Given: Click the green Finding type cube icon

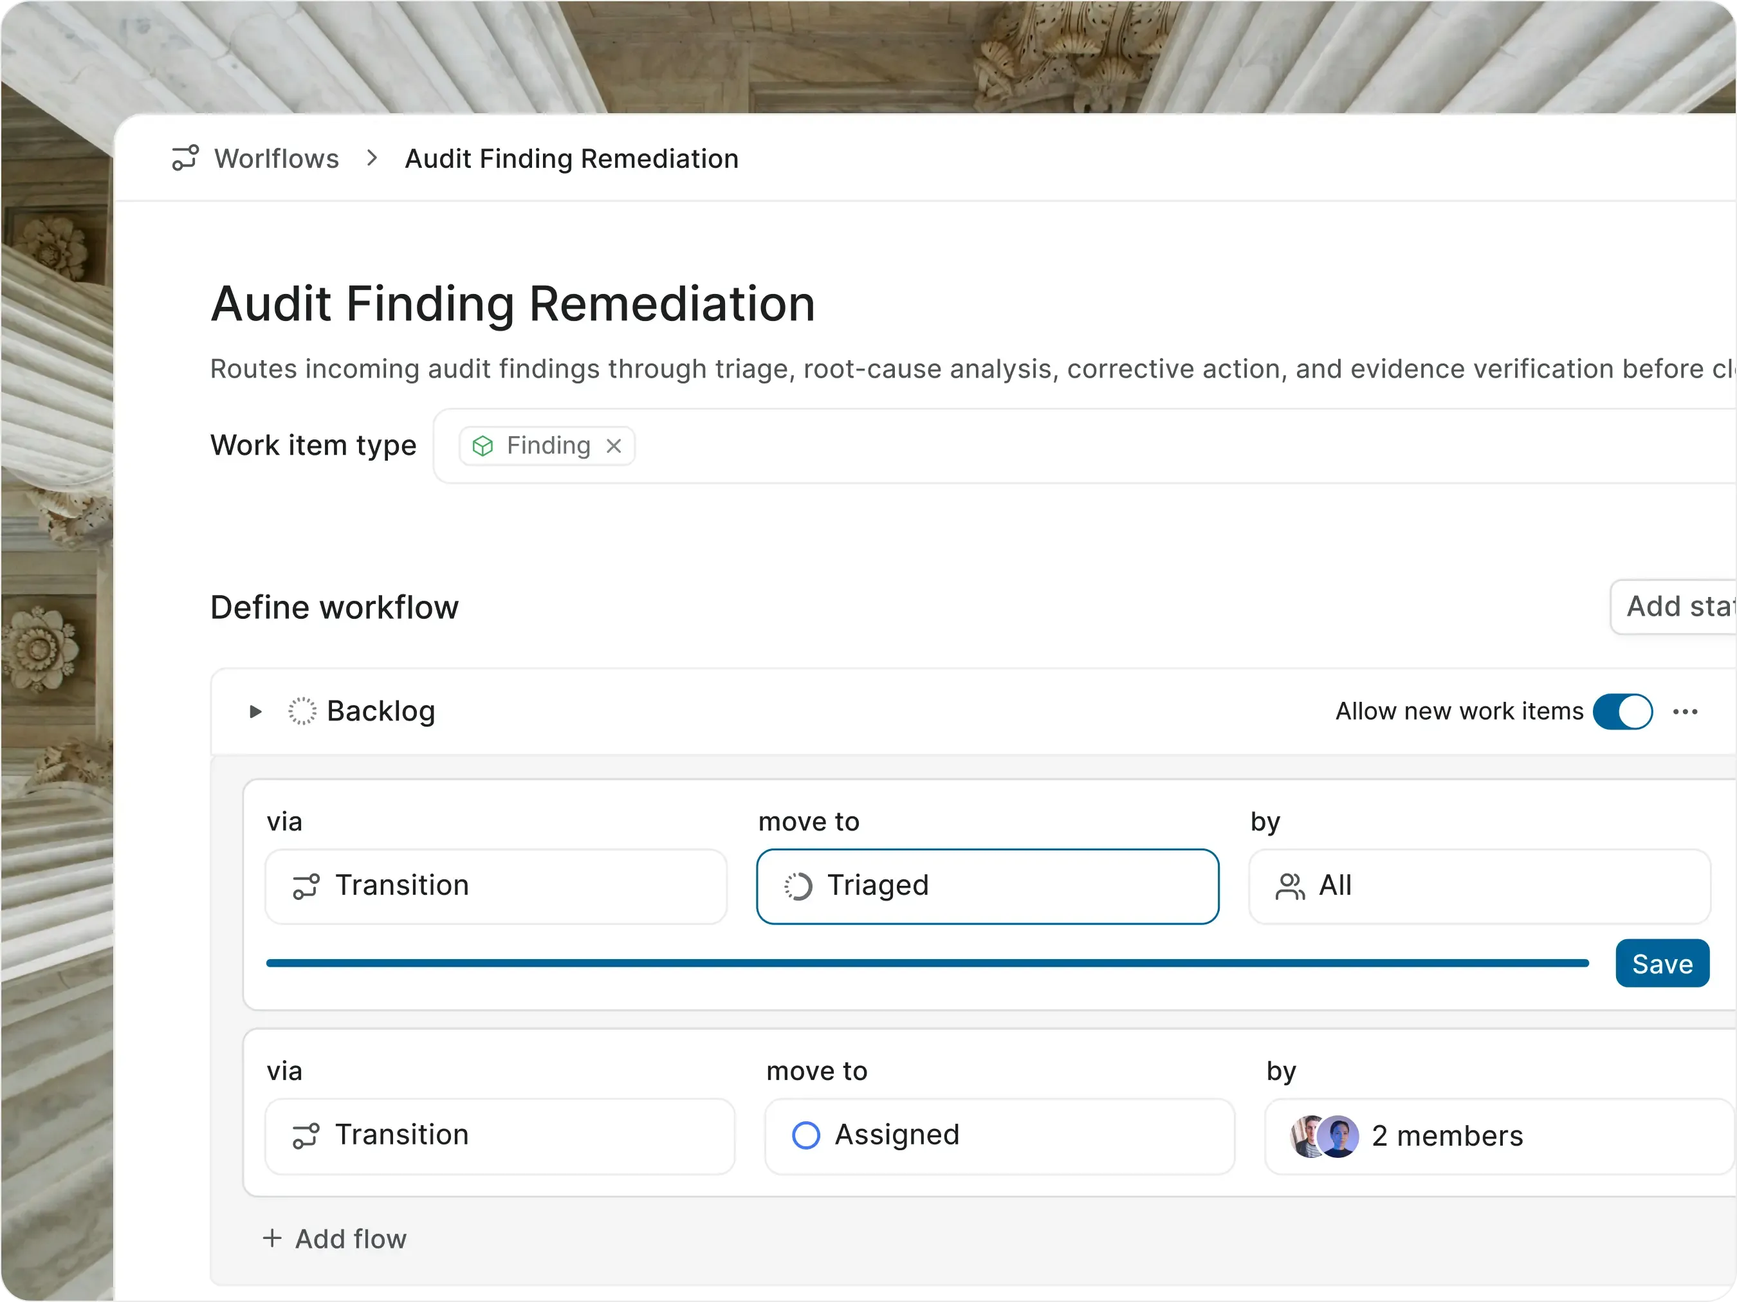Looking at the screenshot, I should 482,446.
